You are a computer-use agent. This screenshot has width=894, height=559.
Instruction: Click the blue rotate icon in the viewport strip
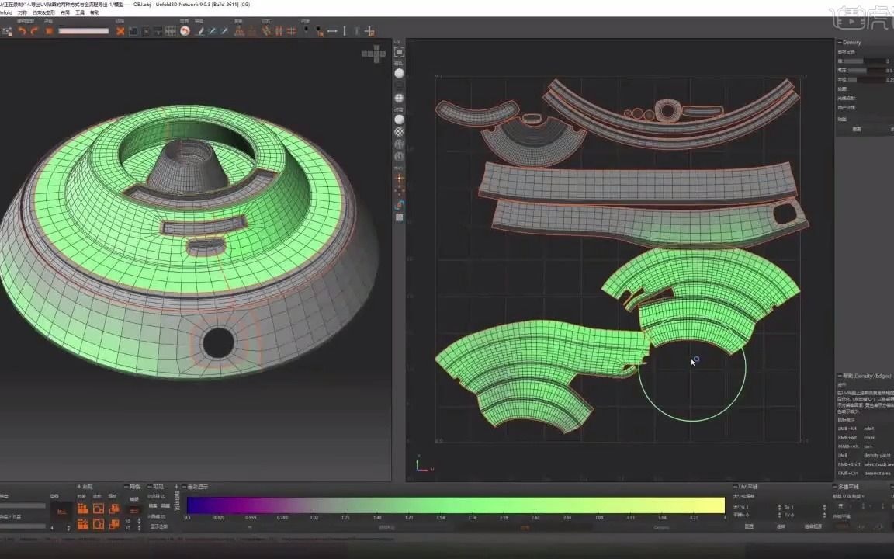(x=399, y=205)
